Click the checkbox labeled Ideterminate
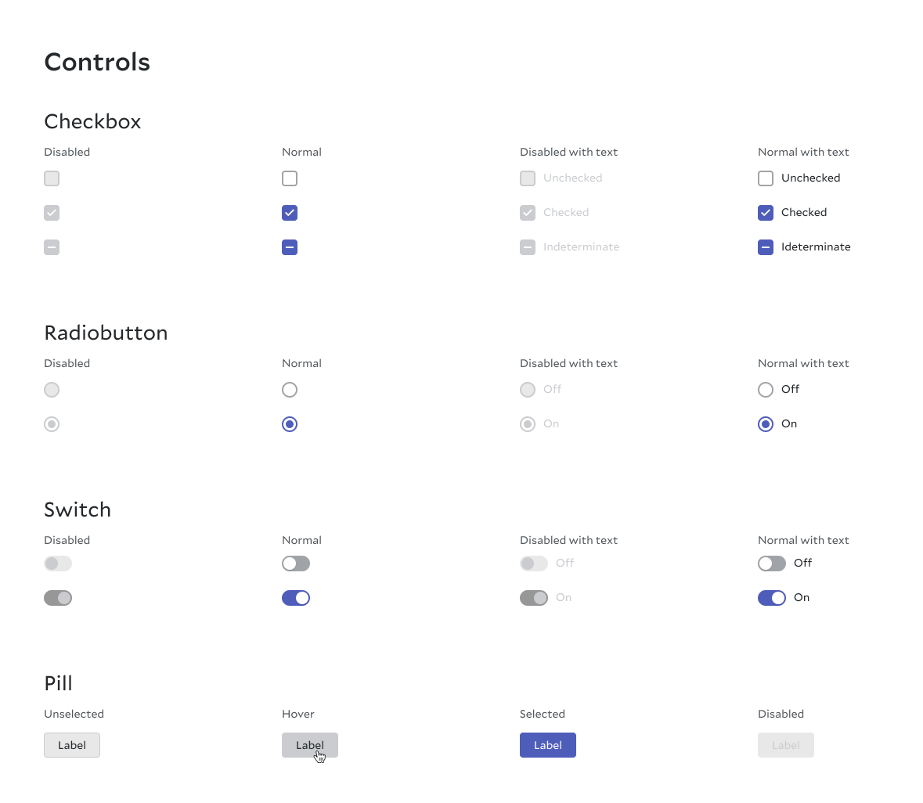Viewport: 923px width, 803px height. click(x=766, y=247)
